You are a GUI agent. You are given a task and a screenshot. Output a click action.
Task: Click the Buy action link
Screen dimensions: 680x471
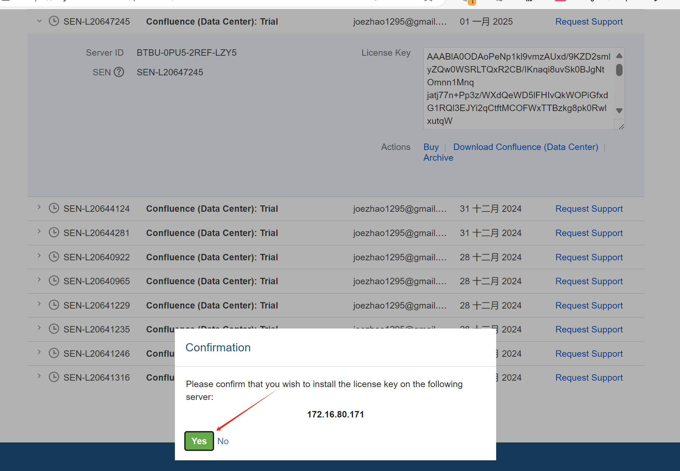(431, 147)
